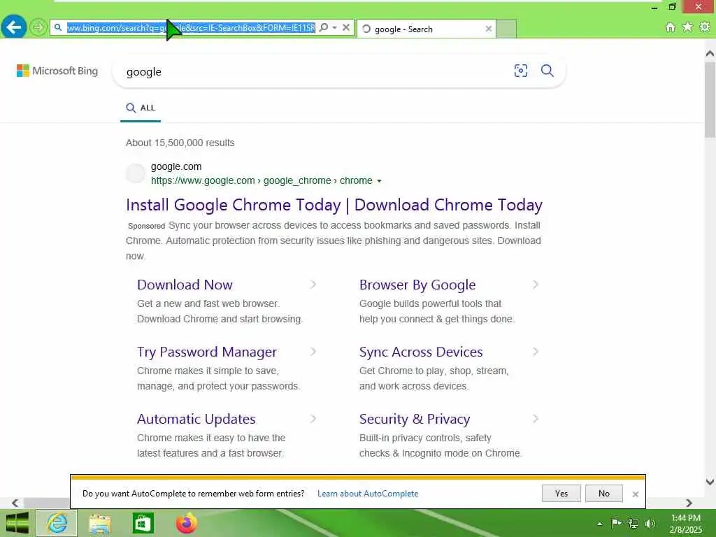This screenshot has width=716, height=537.
Task: Click No on the AutoComplete prompt
Action: [x=603, y=493]
